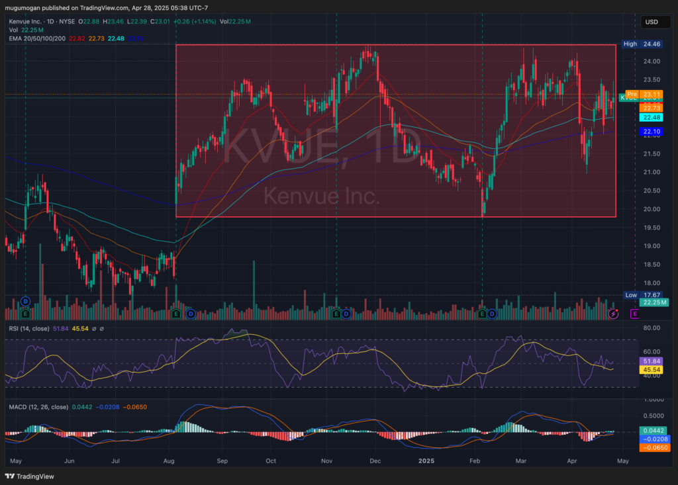The width and height of the screenshot is (678, 485).
Task: Click the orange −0.0650 signal value tag
Action: pos(654,448)
